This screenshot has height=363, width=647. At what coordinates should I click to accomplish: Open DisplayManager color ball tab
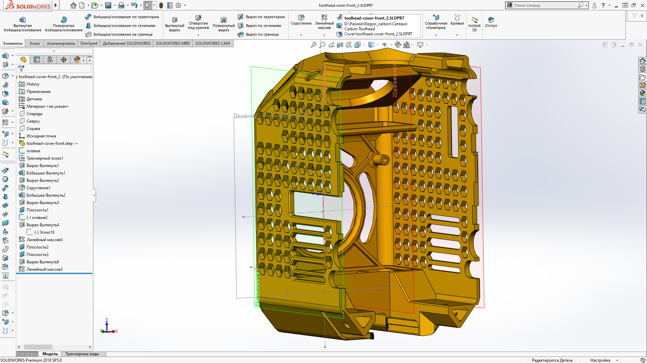77,60
